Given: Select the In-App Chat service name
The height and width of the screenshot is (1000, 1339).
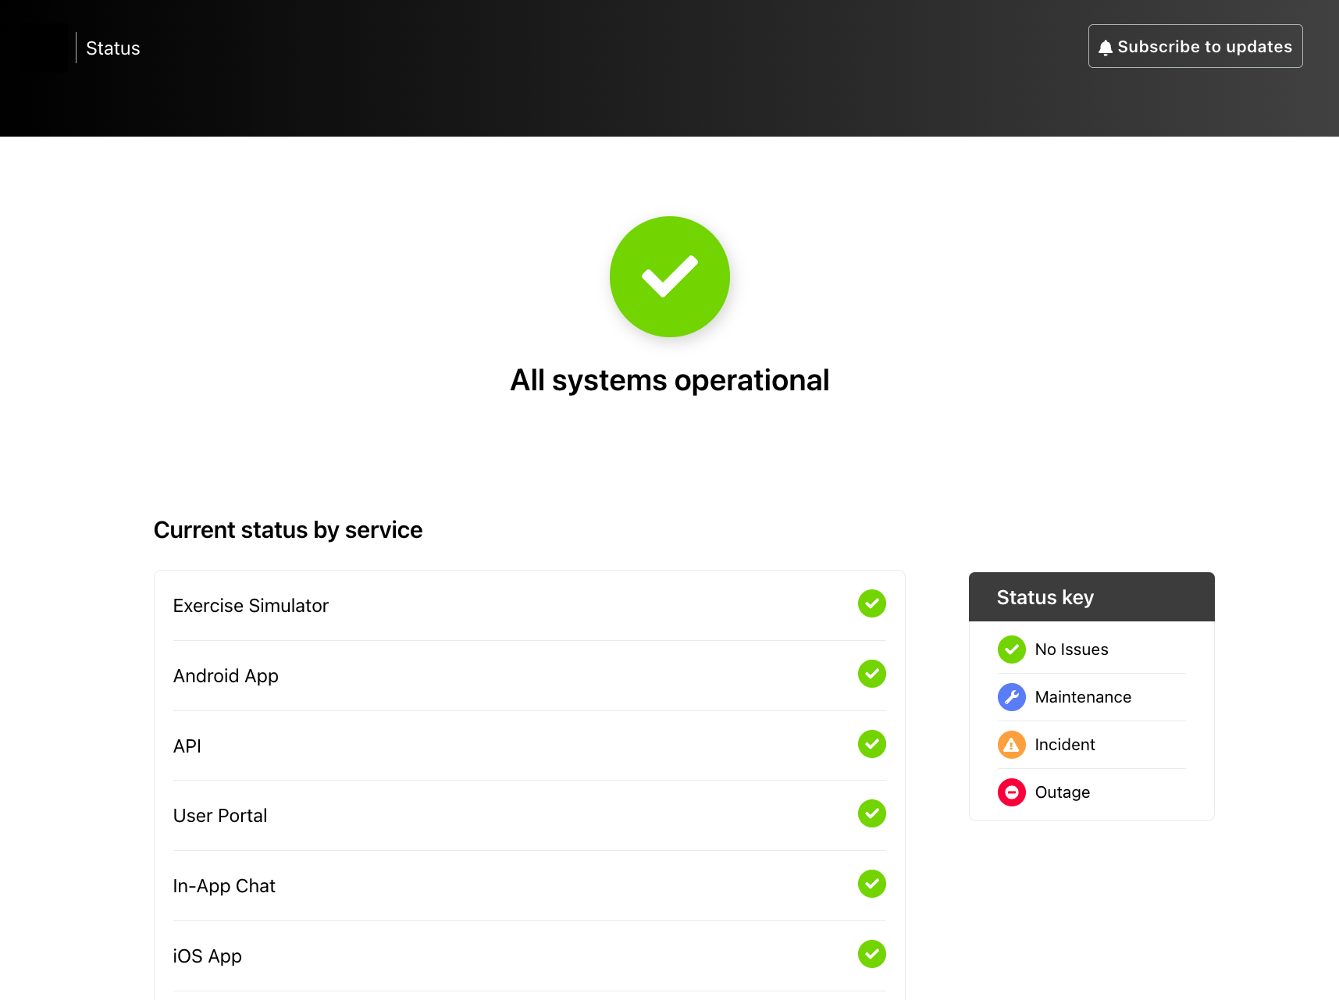Looking at the screenshot, I should click(x=224, y=886).
